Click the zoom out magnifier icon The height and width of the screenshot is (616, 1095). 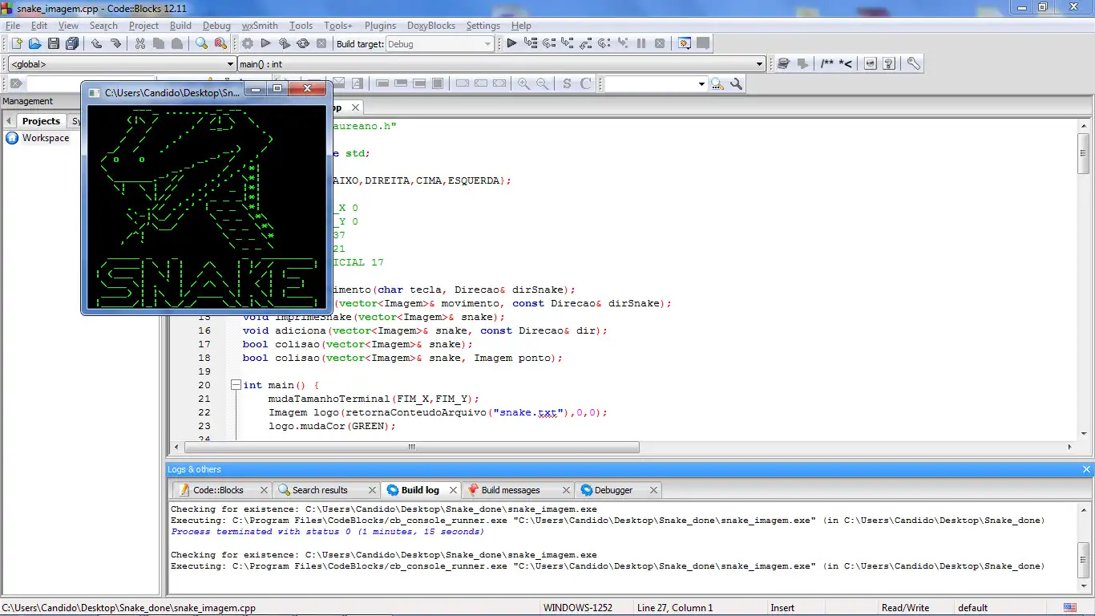[543, 83]
